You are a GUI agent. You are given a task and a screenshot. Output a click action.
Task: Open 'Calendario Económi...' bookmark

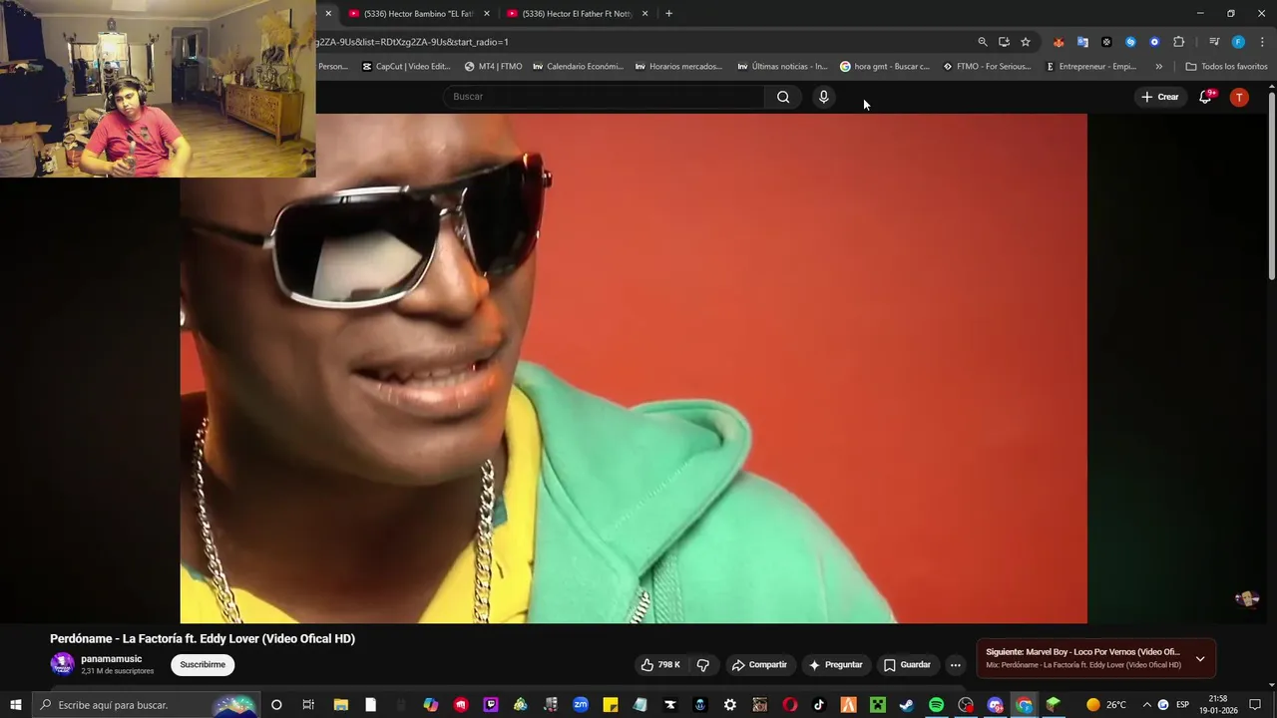(578, 67)
